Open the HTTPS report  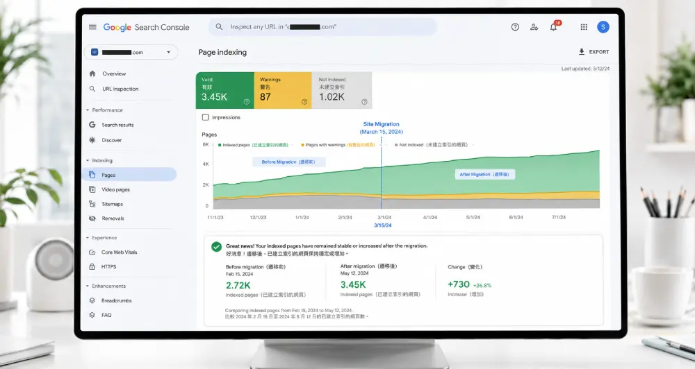pyautogui.click(x=108, y=267)
